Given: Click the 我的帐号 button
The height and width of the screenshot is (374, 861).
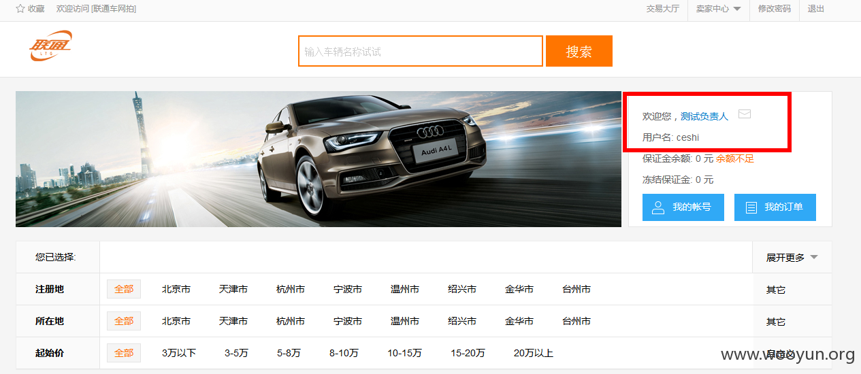Looking at the screenshot, I should (683, 207).
